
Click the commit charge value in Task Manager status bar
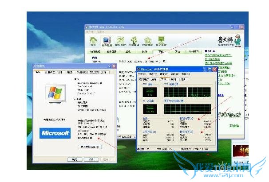(195, 149)
